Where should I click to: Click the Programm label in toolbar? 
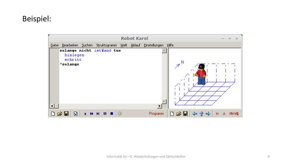156,113
